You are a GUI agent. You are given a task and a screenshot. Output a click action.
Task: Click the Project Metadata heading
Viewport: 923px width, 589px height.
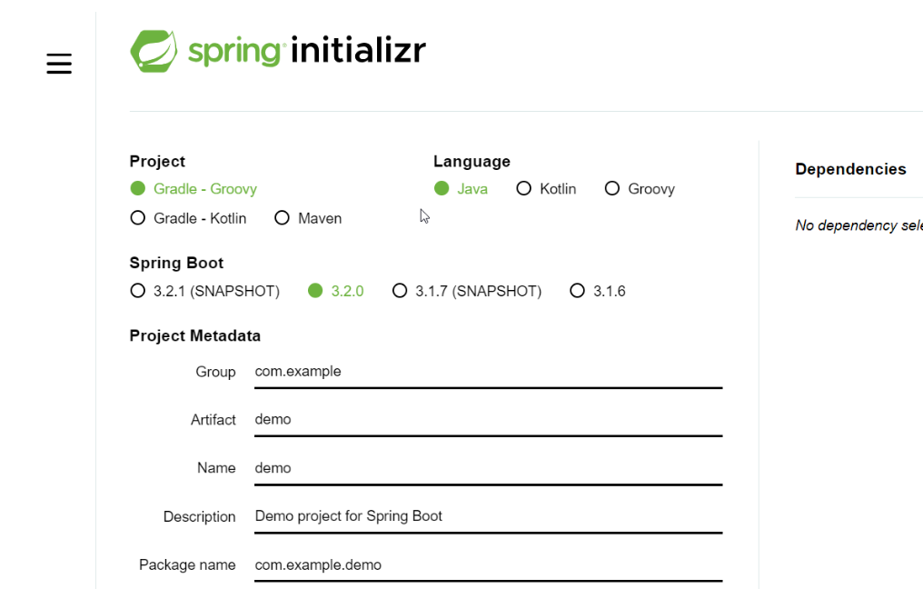click(194, 335)
